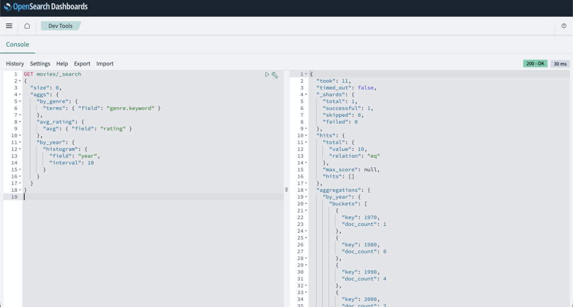Collapse the "aggs" block in request editor
The width and height of the screenshot is (573, 307).
pyautogui.click(x=21, y=95)
